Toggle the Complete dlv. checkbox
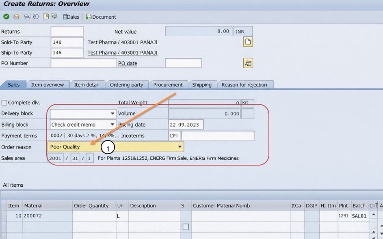Viewport: 383px width, 239px height. click(4, 103)
